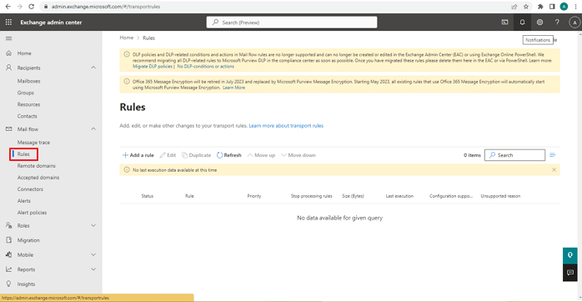
Task: Open Alerts in the sidebar
Action: (x=23, y=201)
